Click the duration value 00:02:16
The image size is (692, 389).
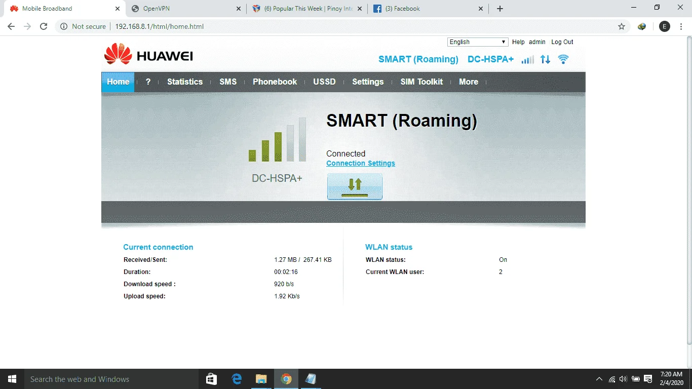pyautogui.click(x=285, y=272)
